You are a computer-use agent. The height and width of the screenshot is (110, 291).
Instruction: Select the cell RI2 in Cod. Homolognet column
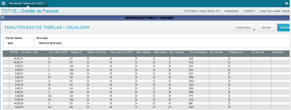[x=199, y=103]
